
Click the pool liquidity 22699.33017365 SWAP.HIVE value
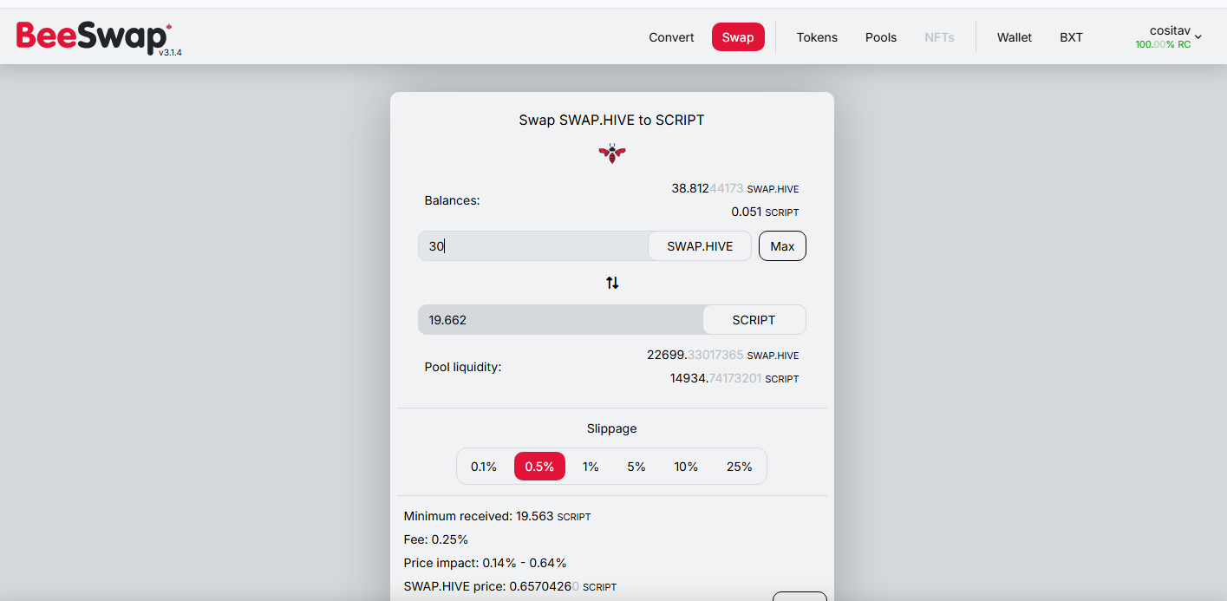click(x=723, y=355)
